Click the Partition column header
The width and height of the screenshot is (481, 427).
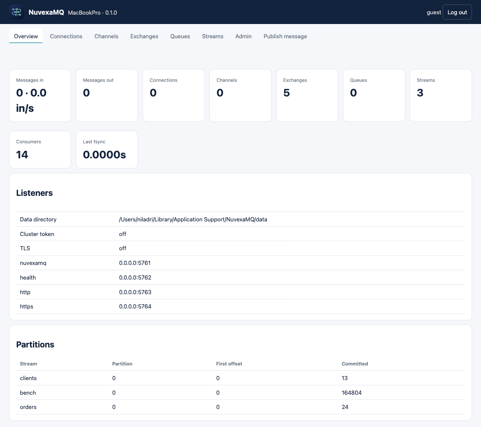122,364
